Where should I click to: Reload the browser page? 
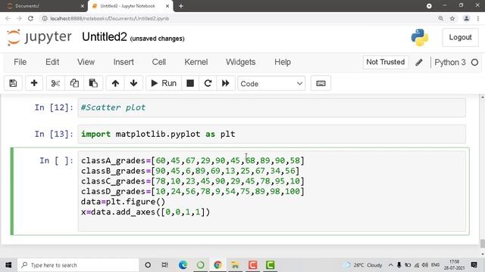[30, 18]
